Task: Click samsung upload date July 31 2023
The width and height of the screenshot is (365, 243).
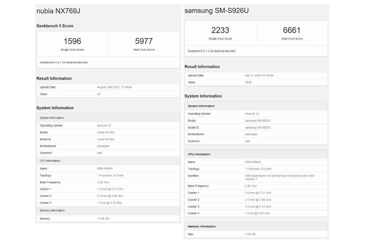Action: pos(259,75)
